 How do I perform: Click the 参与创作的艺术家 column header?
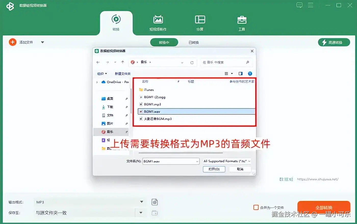[x=242, y=81]
